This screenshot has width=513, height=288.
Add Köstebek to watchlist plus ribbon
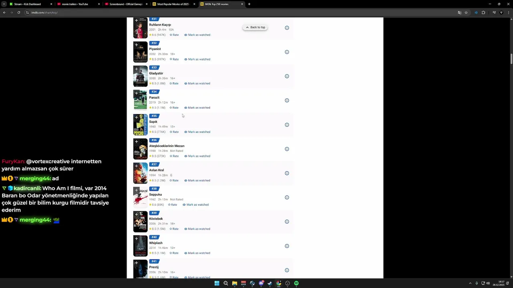coord(136,214)
